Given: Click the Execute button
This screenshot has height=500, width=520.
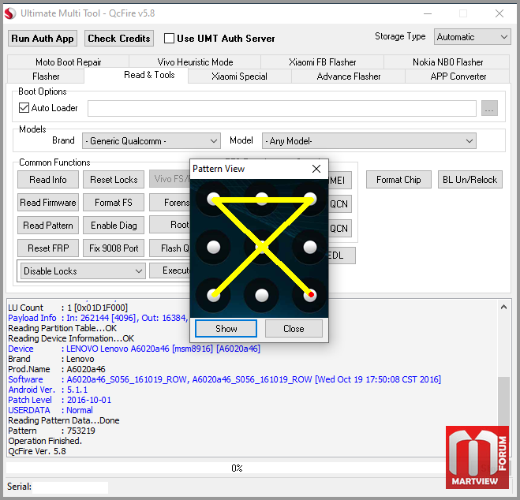Looking at the screenshot, I should (170, 271).
